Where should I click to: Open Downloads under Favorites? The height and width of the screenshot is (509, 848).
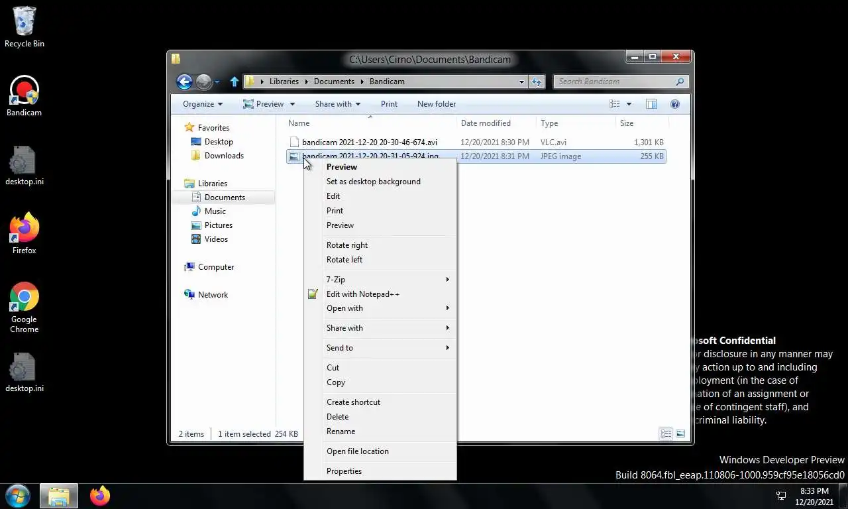[224, 156]
